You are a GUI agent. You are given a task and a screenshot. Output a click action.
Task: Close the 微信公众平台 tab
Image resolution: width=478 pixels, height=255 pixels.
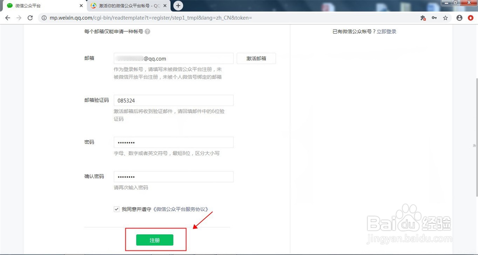pos(81,6)
